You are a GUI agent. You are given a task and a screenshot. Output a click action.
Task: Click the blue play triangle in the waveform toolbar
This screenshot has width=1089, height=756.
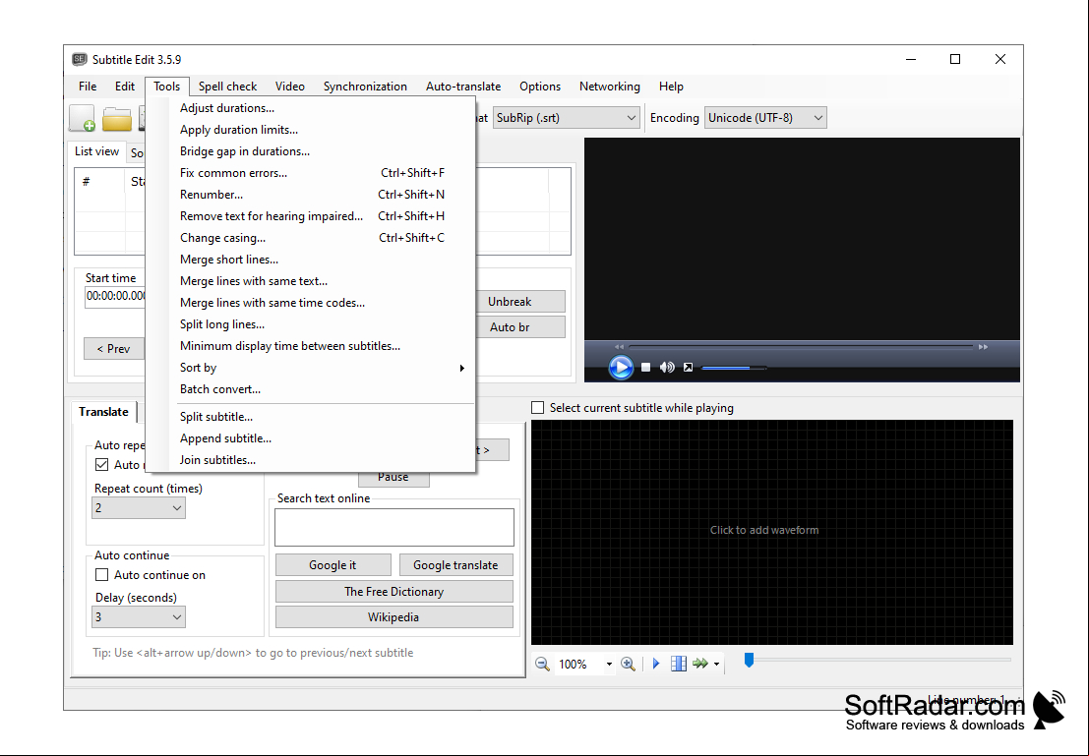point(656,664)
